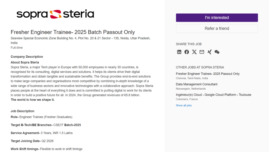
Task: Click the Full-time employment type label
Action: point(17,48)
